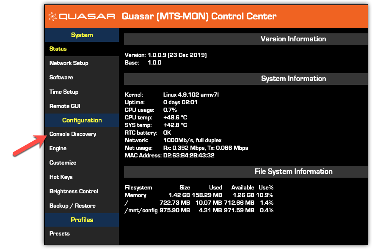
Task: Click the Memory row label in filesystem table
Action: click(135, 195)
